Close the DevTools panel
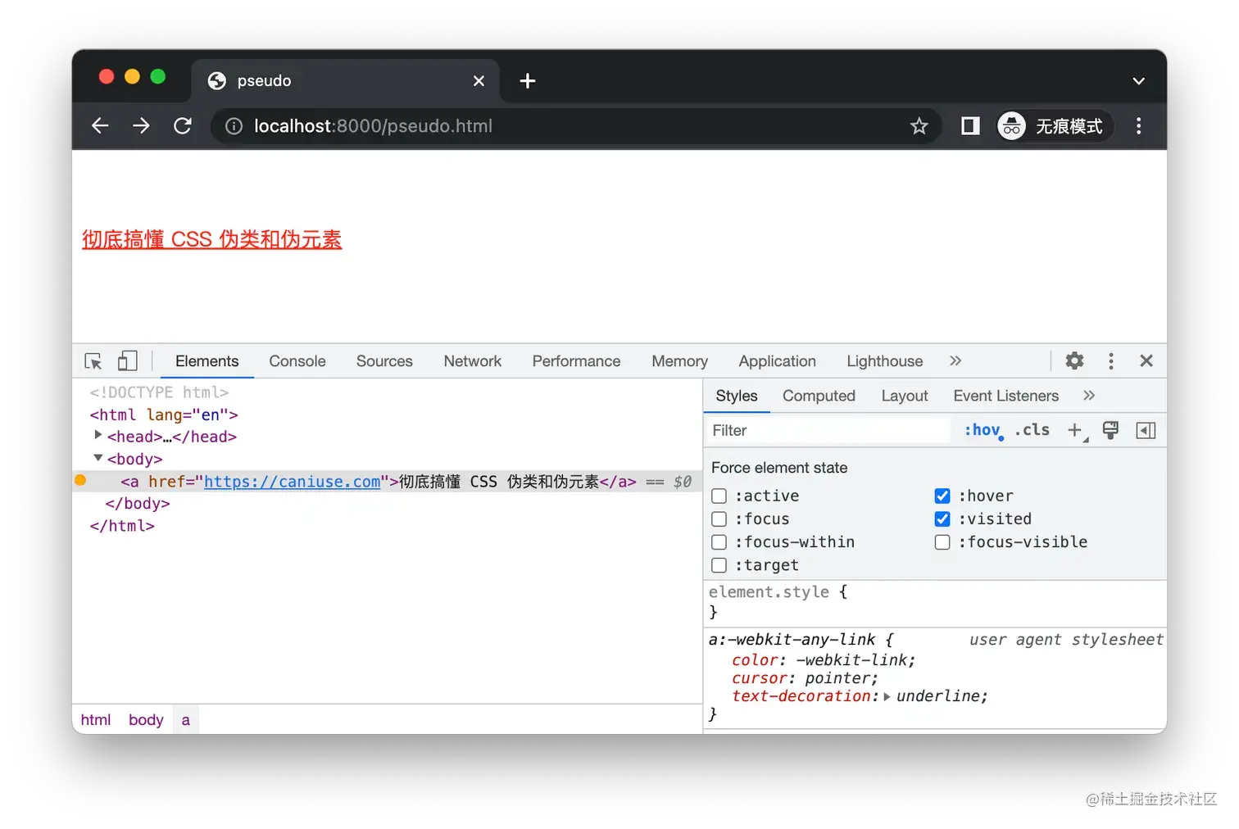 tap(1146, 361)
